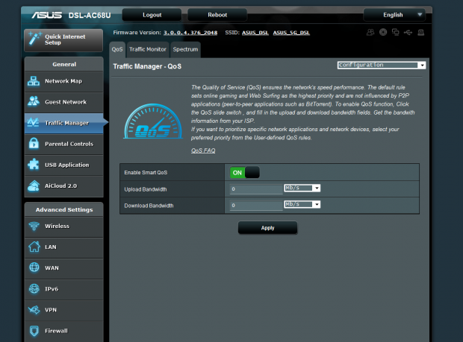This screenshot has width=463, height=342.
Task: Click the Logout button
Action: (x=152, y=15)
